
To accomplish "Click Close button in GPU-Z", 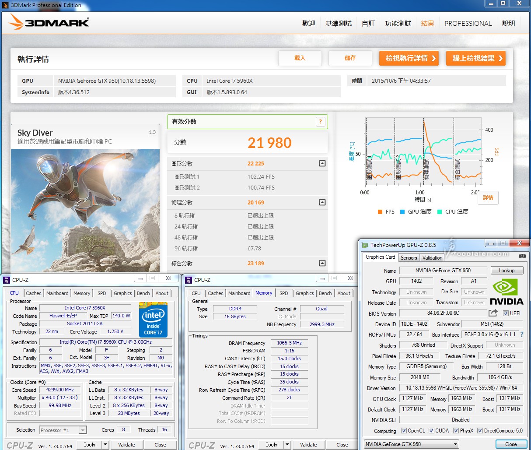I will pos(511,444).
